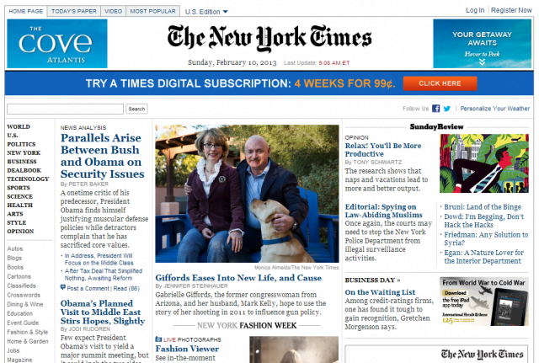Go to Technology section in sidebar
Image resolution: width=539 pixels, height=363 pixels.
point(28,179)
